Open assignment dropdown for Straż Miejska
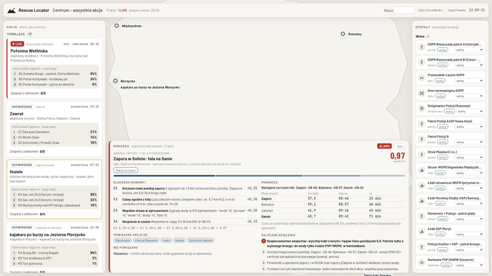Viewport: 492px width, 276px height. [469, 157]
